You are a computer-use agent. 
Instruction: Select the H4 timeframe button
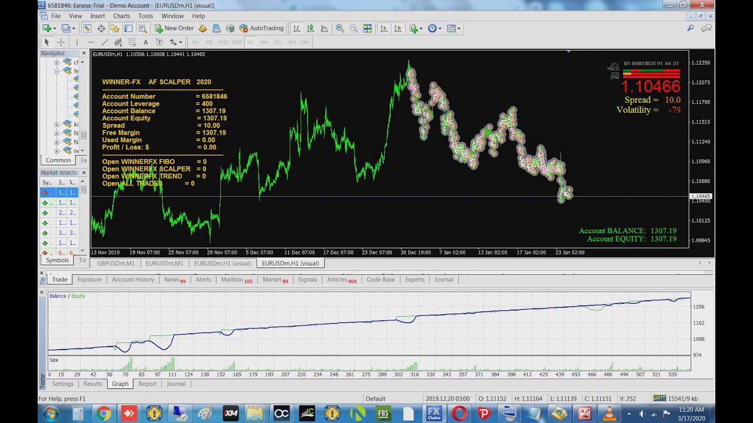pos(264,42)
